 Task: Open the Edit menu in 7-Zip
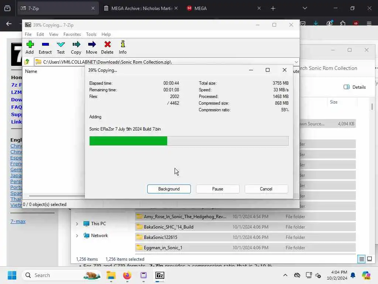click(x=40, y=34)
